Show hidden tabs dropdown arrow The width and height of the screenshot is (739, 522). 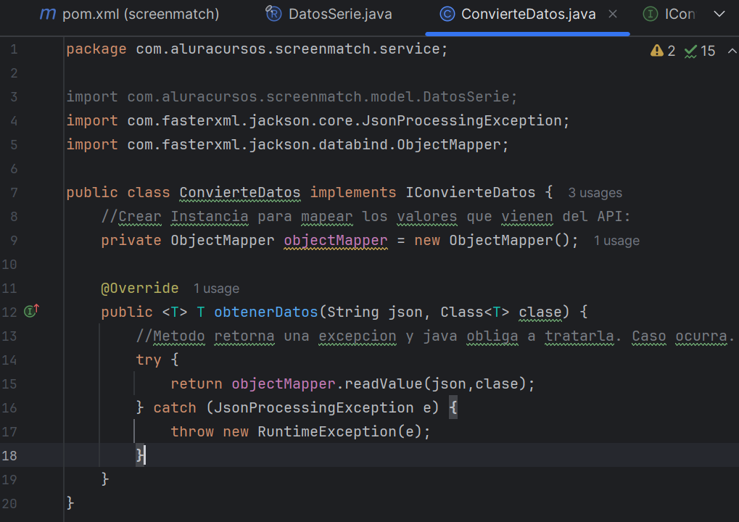pos(719,14)
